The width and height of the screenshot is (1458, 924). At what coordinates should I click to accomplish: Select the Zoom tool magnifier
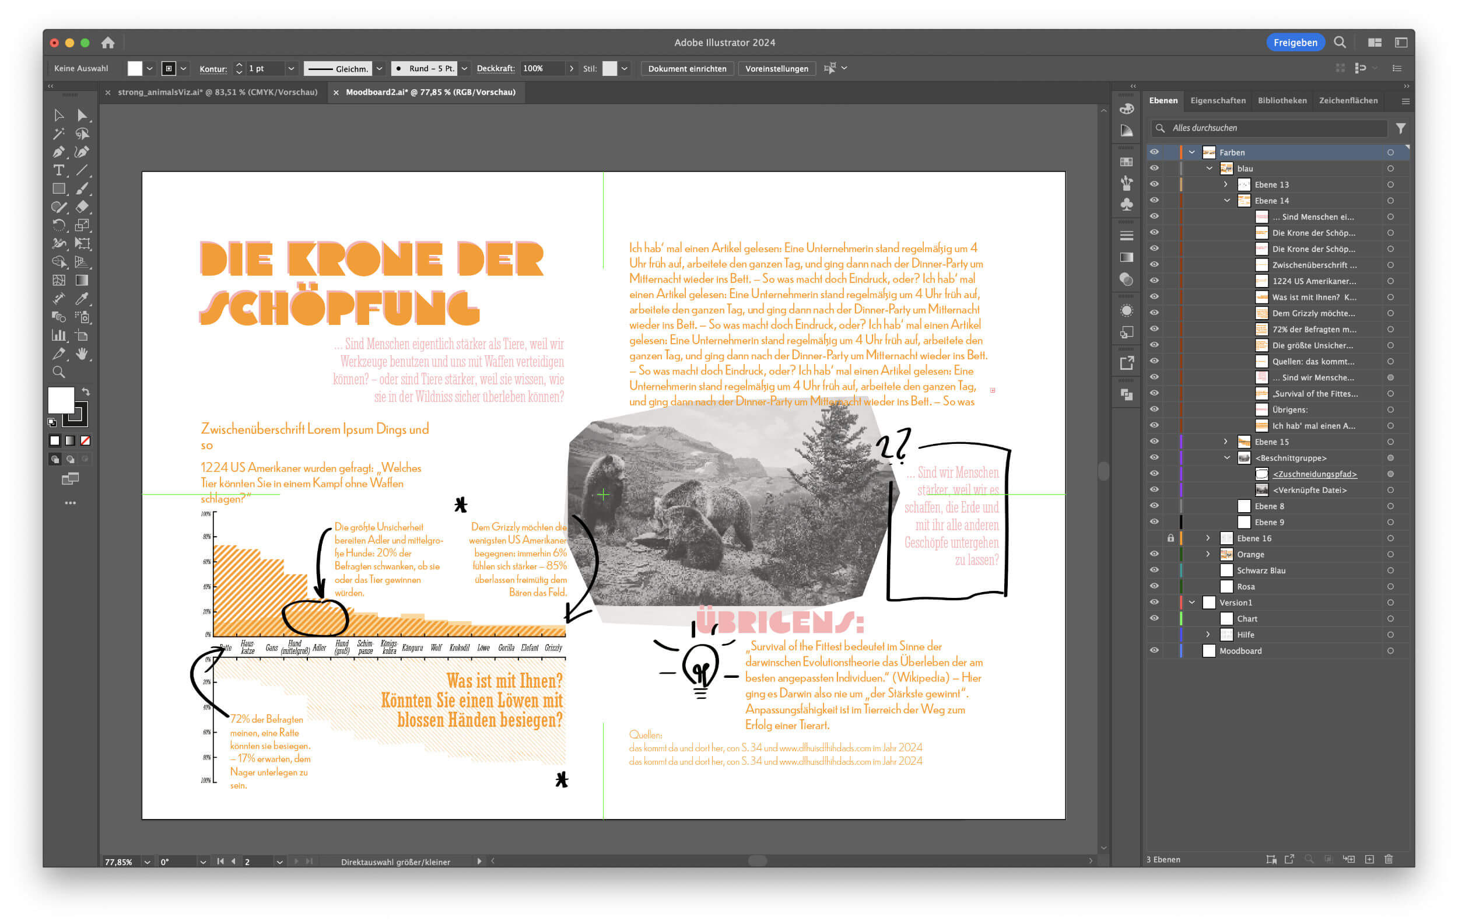point(59,372)
